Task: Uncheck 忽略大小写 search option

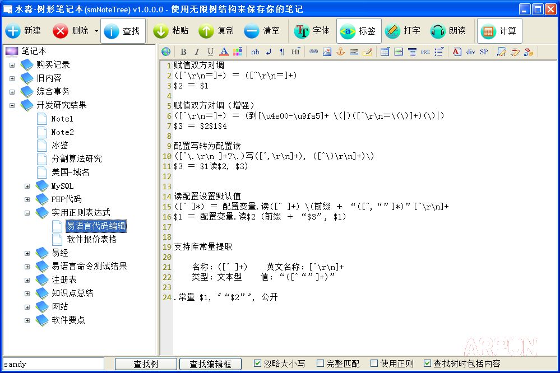Action: [x=257, y=363]
